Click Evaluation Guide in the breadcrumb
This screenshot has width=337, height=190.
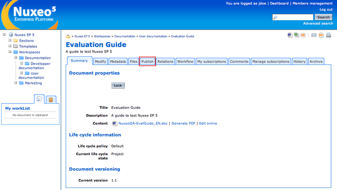pos(182,37)
